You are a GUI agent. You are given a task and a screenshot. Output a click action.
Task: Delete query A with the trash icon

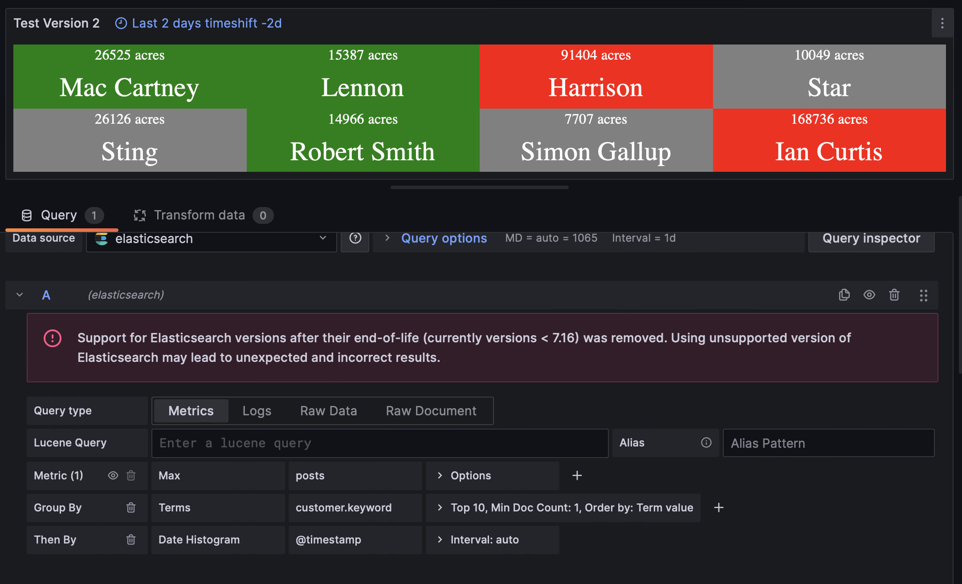[894, 295]
